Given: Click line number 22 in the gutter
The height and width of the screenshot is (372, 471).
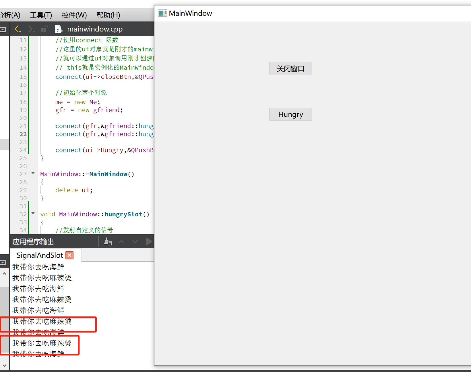Looking at the screenshot, I should pos(23,134).
